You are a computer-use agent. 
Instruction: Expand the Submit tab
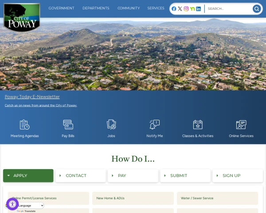pos(185,175)
